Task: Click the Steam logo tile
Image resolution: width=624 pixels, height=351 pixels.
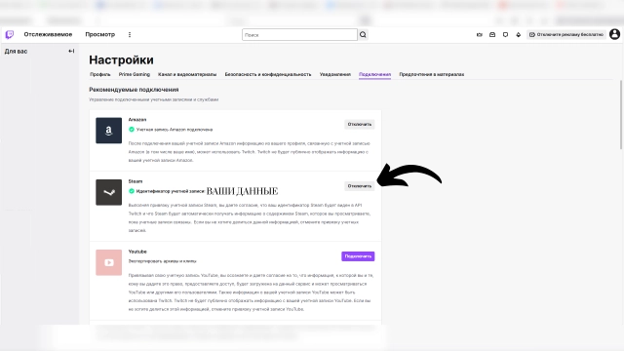Action: (108, 192)
